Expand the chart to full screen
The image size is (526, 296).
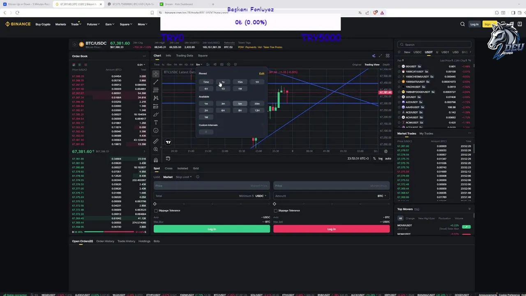pyautogui.click(x=380, y=55)
